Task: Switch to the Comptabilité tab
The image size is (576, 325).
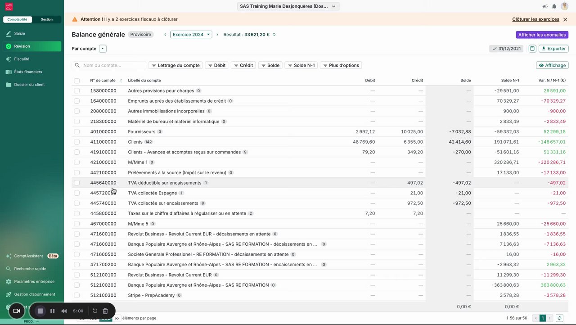Action: coord(17,20)
